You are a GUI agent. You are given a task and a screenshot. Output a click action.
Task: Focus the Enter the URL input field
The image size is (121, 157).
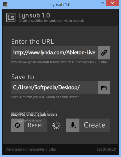(x=54, y=53)
